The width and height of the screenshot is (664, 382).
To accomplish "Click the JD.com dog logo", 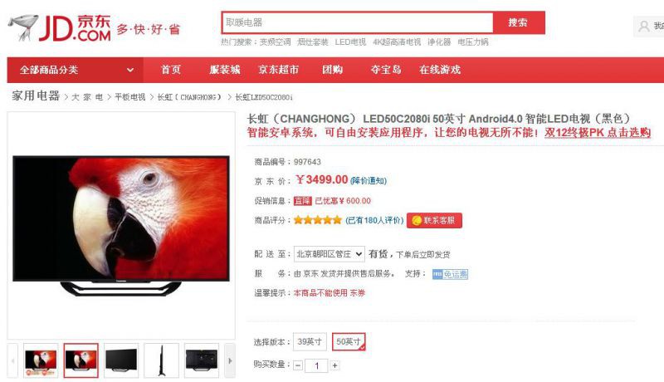I will [24, 28].
